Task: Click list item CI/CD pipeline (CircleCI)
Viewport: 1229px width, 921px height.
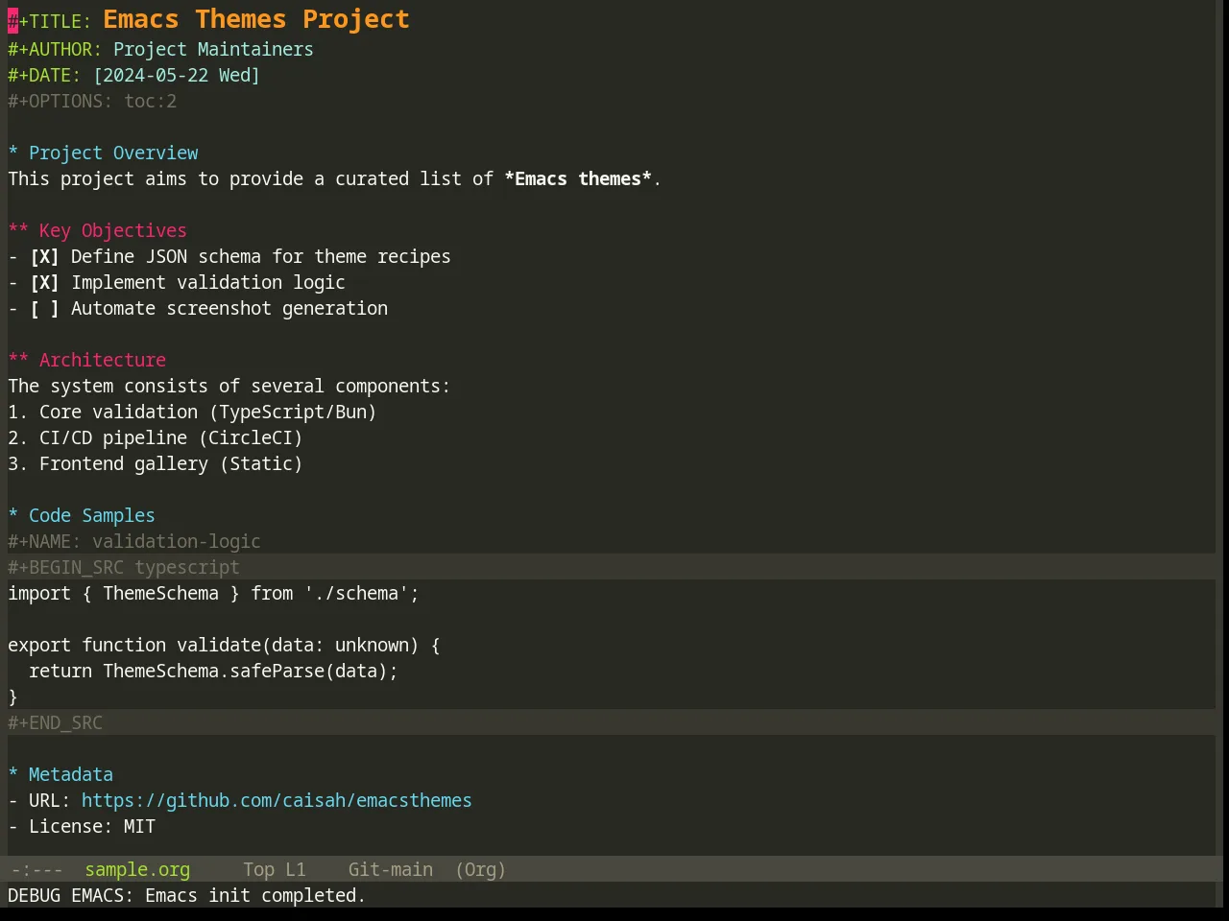Action: tap(156, 438)
